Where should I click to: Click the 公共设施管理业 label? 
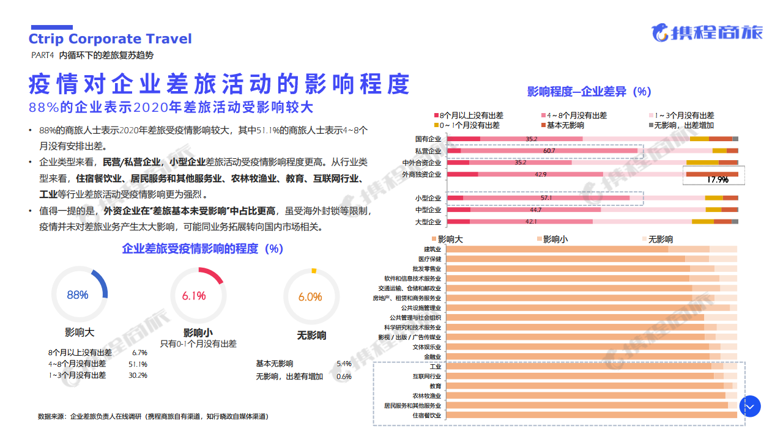[x=421, y=308]
